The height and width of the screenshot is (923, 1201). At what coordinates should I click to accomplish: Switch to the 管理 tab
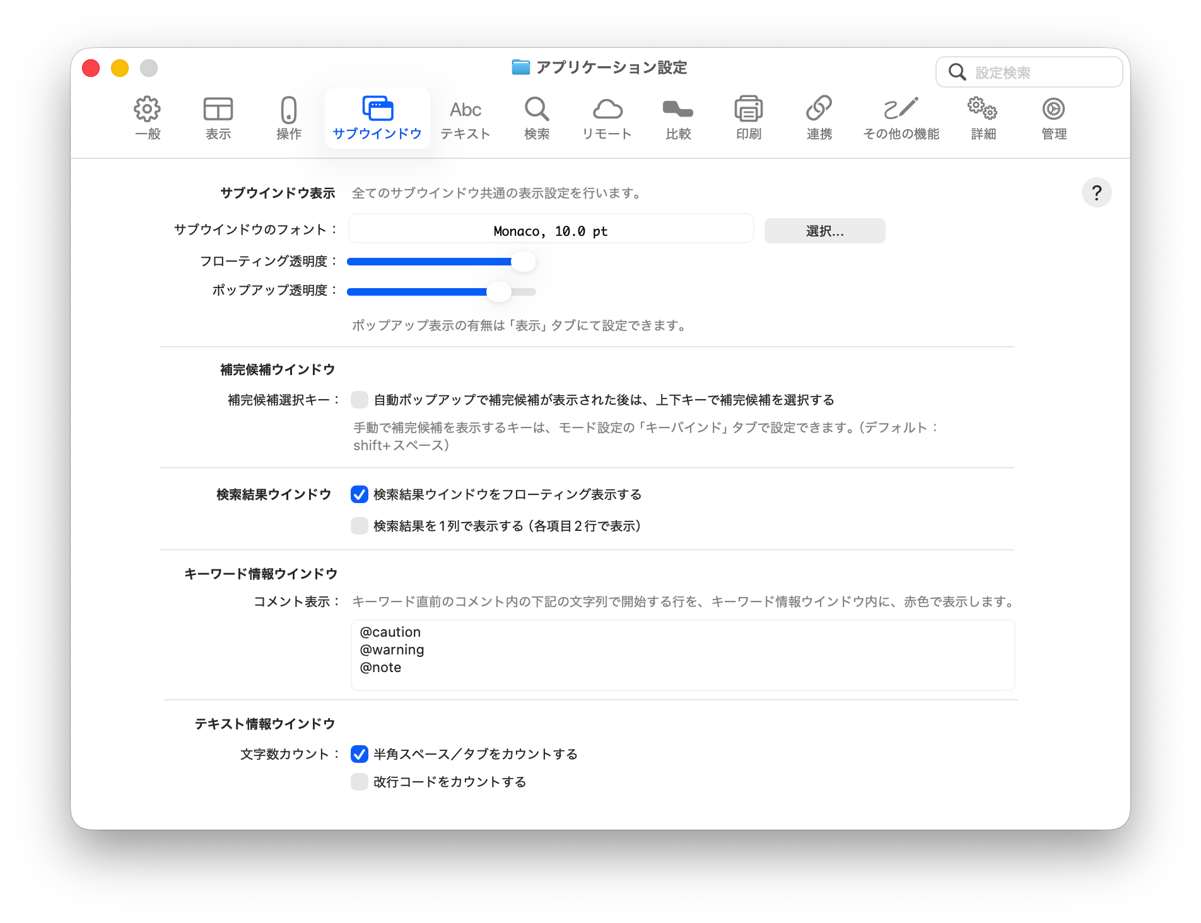[x=1054, y=119]
